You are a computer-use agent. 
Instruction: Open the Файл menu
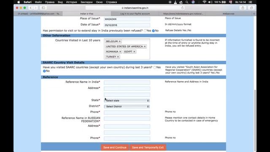pos(38,2)
